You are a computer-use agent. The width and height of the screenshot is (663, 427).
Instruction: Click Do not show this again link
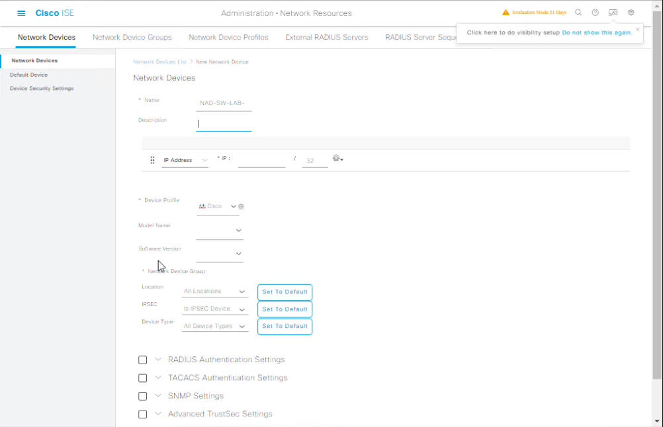click(x=597, y=32)
